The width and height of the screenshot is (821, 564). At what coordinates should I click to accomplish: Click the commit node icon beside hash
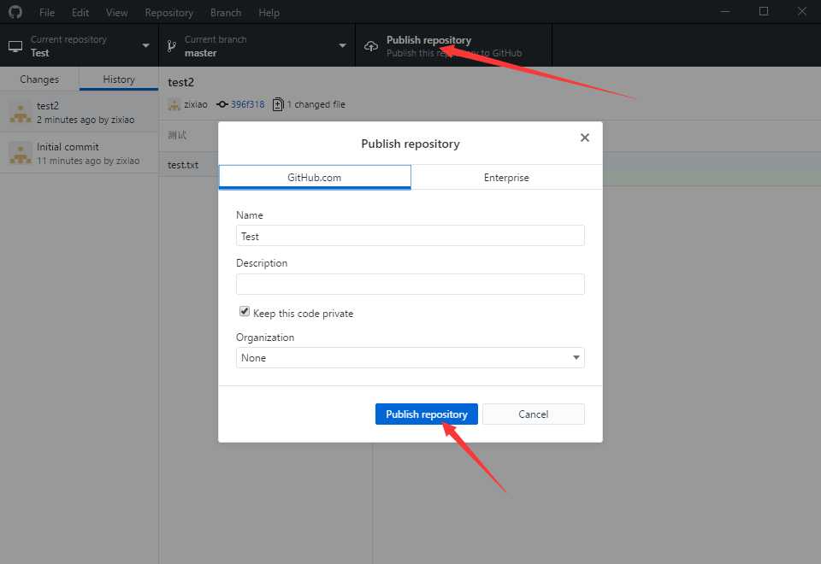(222, 104)
